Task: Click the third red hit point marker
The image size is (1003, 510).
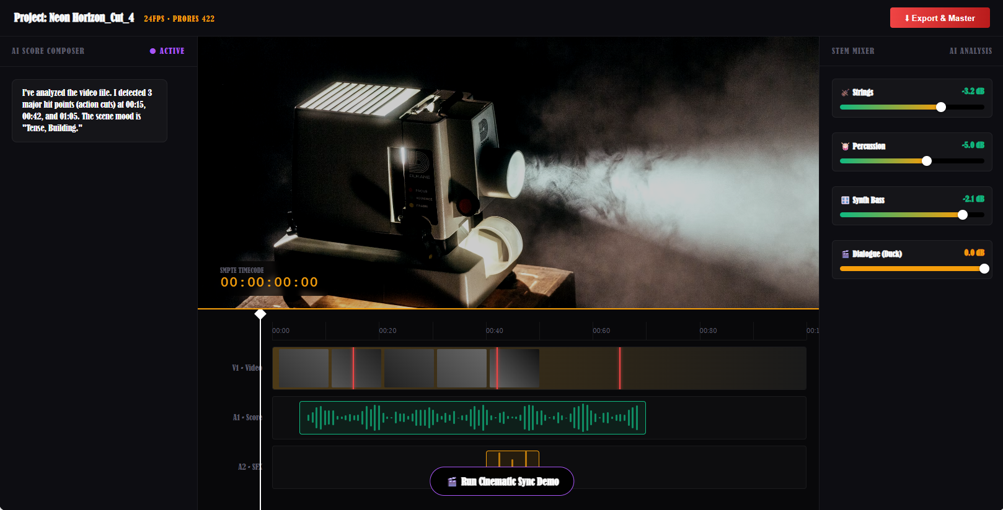Action: [620, 368]
